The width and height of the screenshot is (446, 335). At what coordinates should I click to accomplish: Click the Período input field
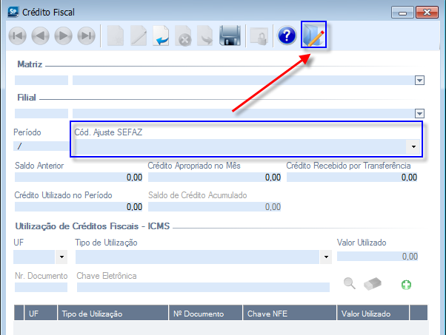click(41, 146)
